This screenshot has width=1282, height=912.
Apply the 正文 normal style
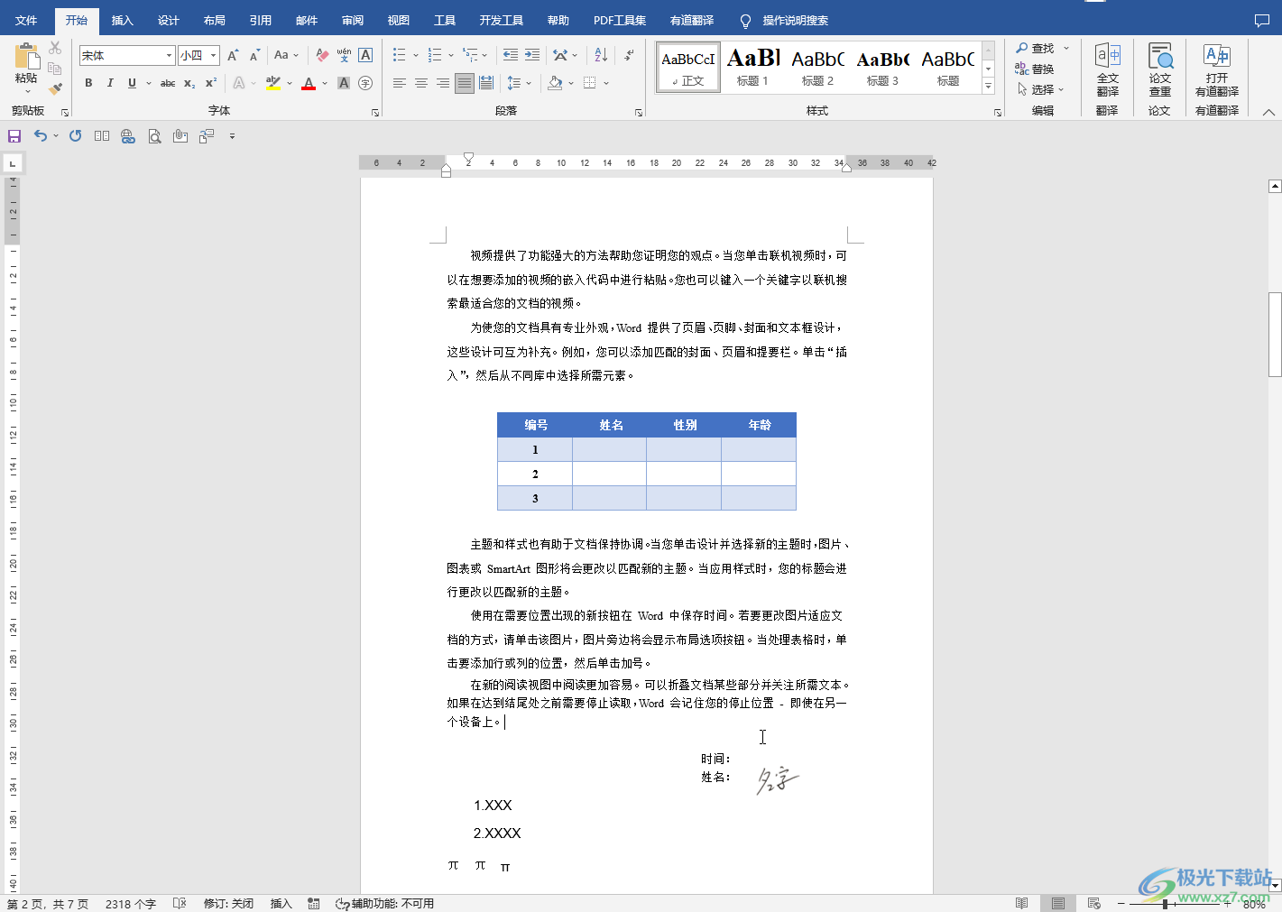pos(688,67)
